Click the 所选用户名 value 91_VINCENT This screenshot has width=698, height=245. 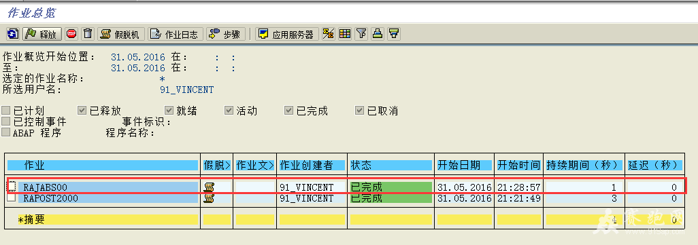point(186,90)
